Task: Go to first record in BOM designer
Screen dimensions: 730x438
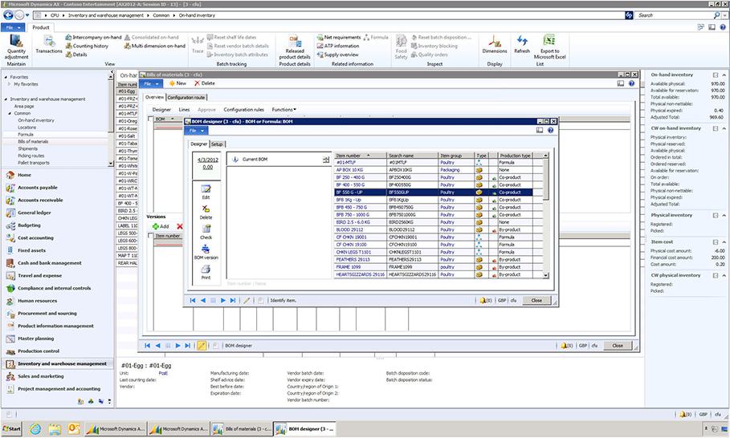Action: pyautogui.click(x=192, y=300)
